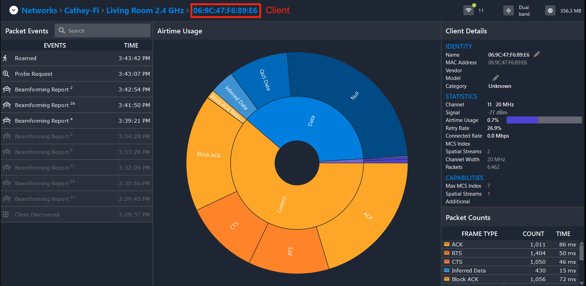Screen dimensions: 586x286
Task: Click the search magnifier icon
Action: point(62,31)
